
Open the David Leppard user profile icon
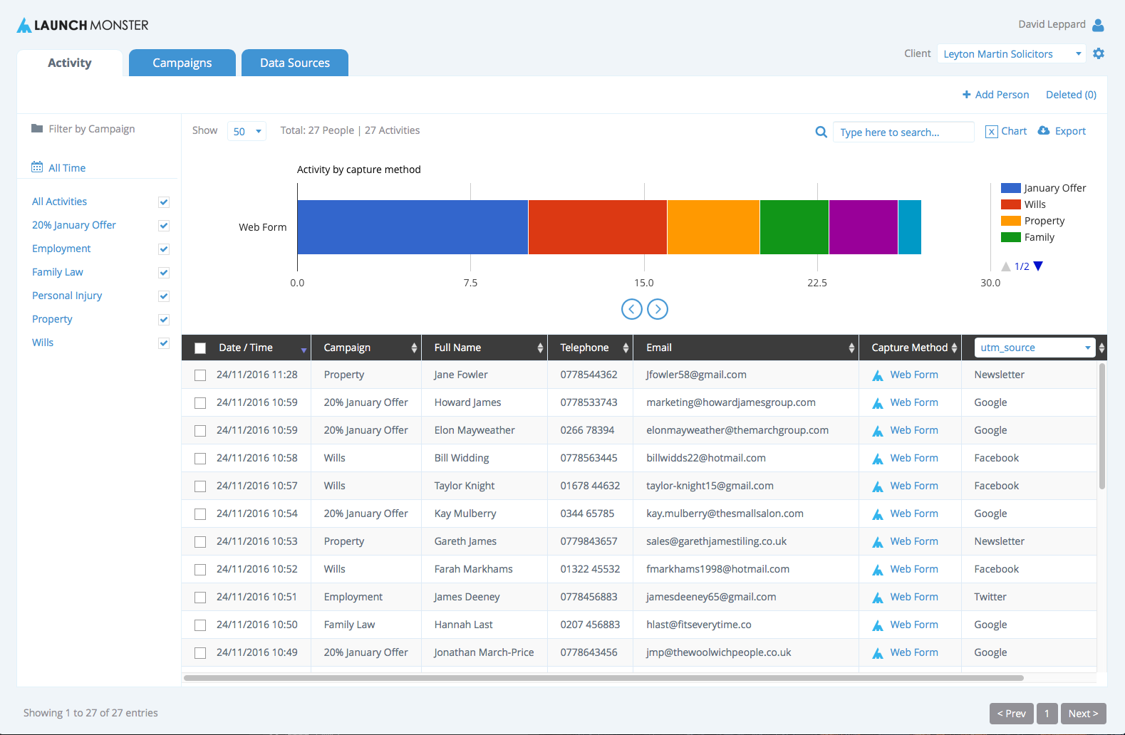[1098, 25]
